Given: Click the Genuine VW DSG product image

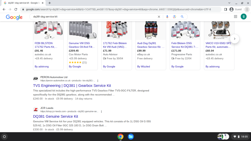Looking at the screenshot, I should [x=82, y=30].
